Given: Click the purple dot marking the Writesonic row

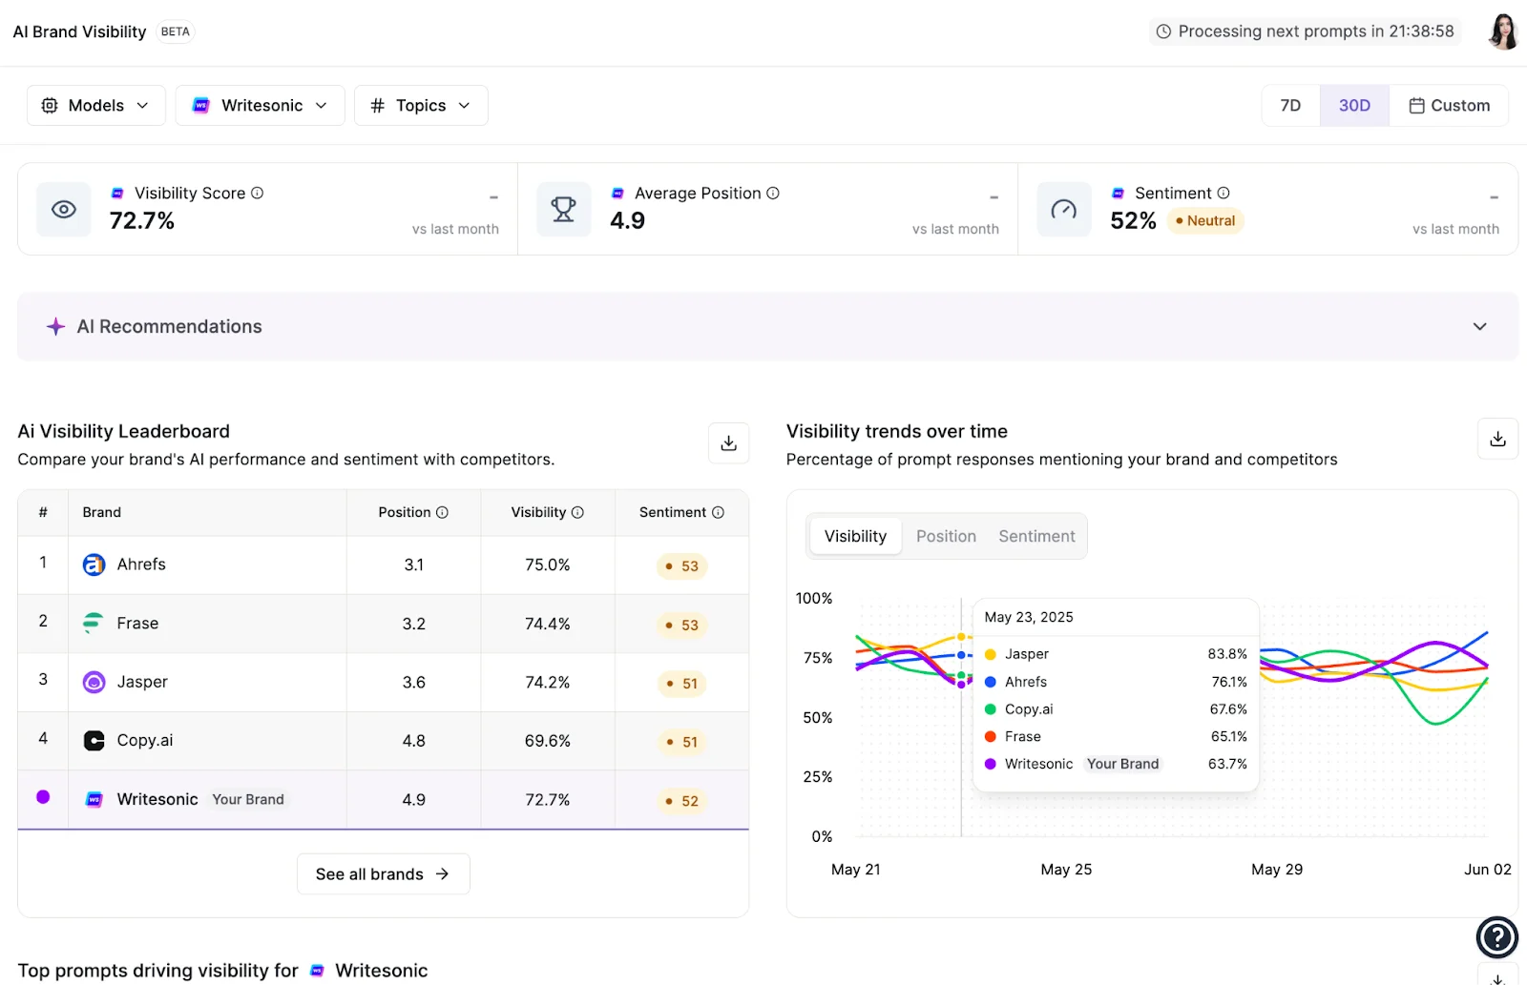Looking at the screenshot, I should coord(42,799).
